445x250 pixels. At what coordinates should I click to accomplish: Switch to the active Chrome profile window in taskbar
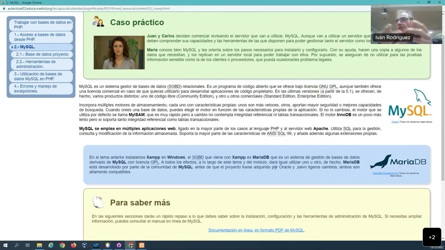coord(131,245)
